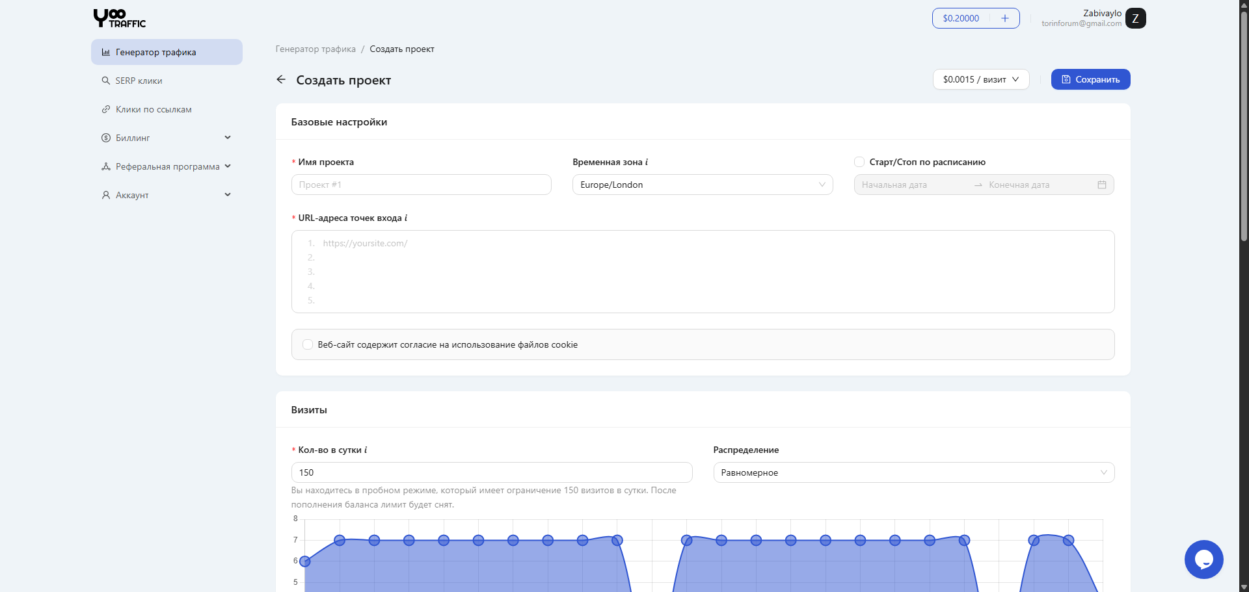Click the YooTraffic logo
Viewport: 1249px width, 592px height.
(x=120, y=18)
